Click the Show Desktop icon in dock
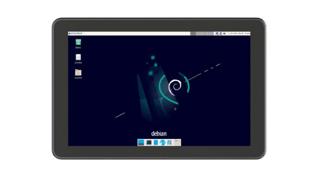This screenshot has width=318, height=179. tap(141, 143)
